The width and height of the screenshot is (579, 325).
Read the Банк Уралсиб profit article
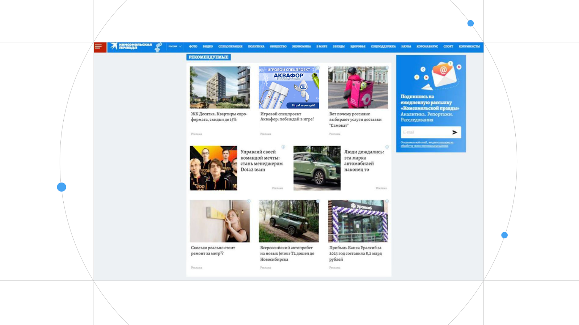click(x=355, y=253)
